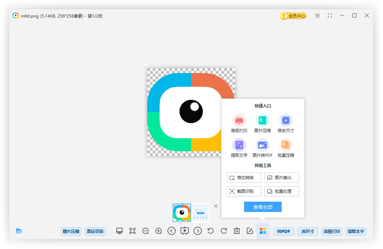Toggle the colorful toolbox grid icon
Viewport: 383px width, 249px height.
point(263,231)
